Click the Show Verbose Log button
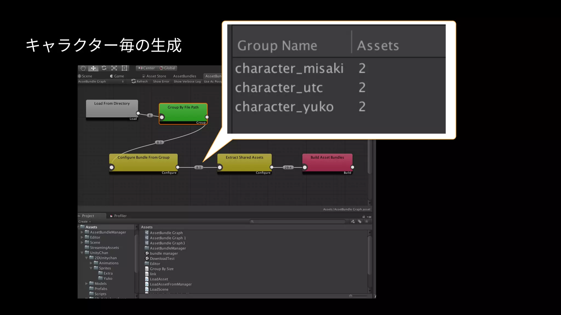Screen dimensions: 561x315 (187, 81)
